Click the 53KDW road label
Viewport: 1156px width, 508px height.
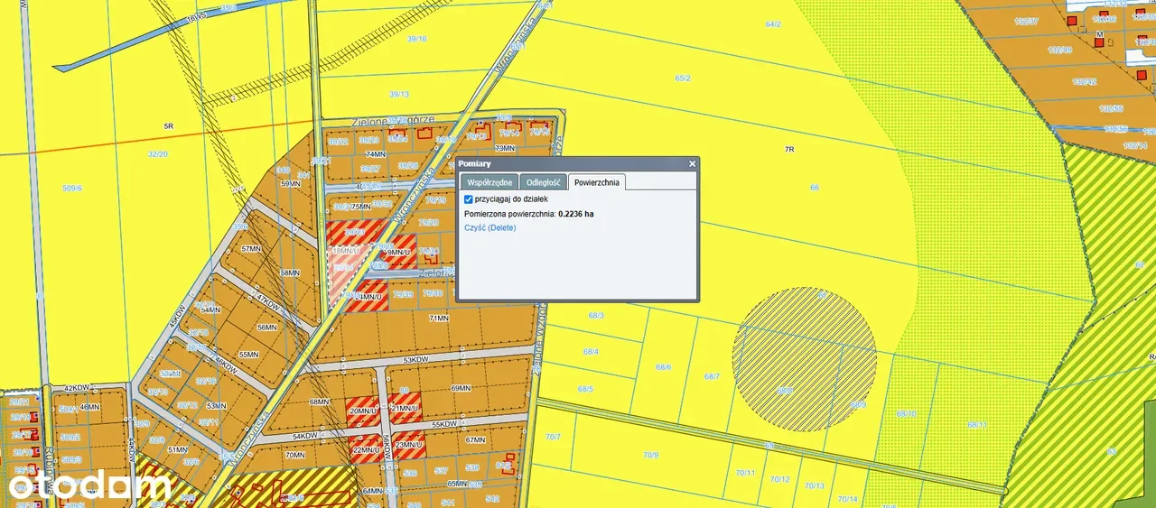416,360
